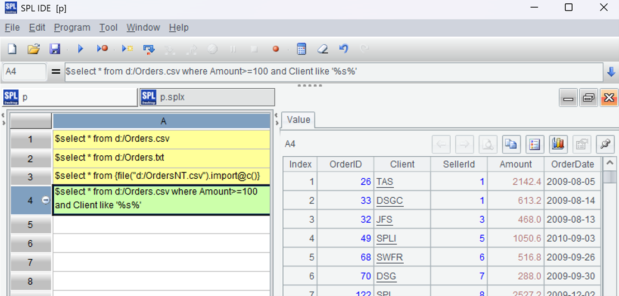Screen dimensions: 619x296
Task: Select row 1 header in the grid
Action: tap(31, 140)
